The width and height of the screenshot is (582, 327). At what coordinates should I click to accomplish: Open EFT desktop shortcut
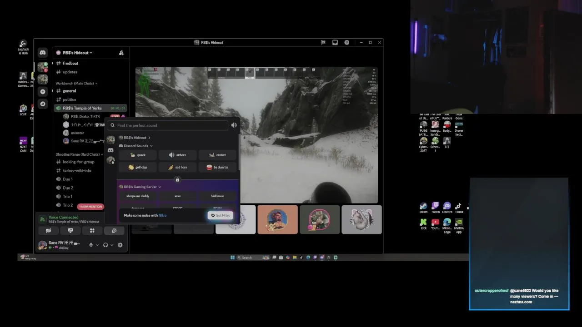[x=447, y=144]
